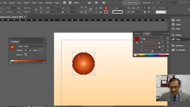Image resolution: width=190 pixels, height=107 pixels.
Task: Open the Essentials workspace dropdown
Action: [148, 3]
